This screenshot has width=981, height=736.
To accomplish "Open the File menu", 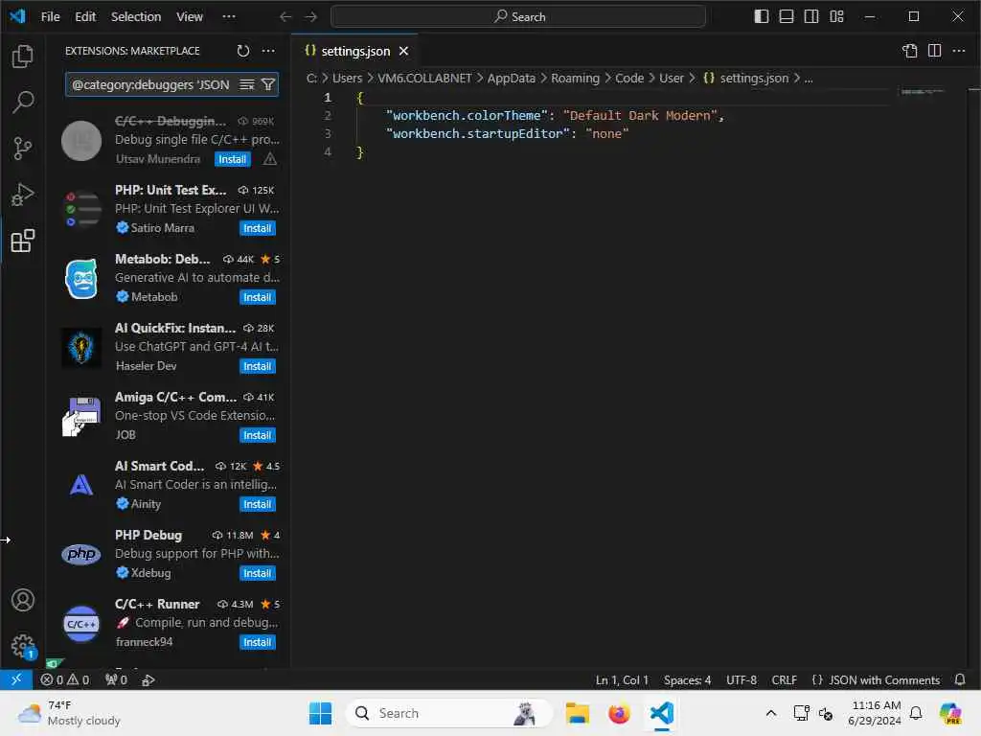I will pyautogui.click(x=50, y=17).
